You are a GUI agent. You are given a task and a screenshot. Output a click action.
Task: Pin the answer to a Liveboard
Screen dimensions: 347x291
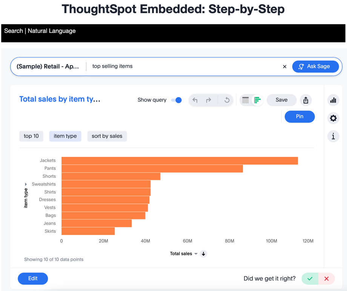point(299,116)
